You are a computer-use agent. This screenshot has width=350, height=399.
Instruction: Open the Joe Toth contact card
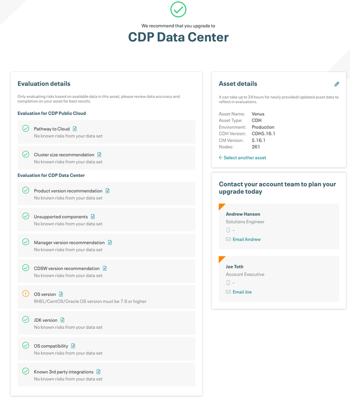pos(279,279)
